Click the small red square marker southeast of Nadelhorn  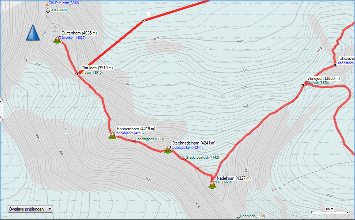coord(272,191)
